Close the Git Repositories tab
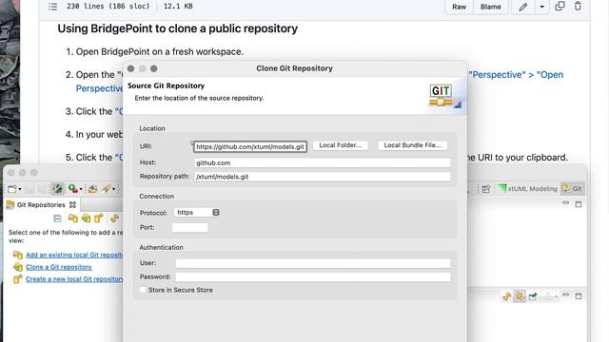The height and width of the screenshot is (342, 609). [x=72, y=205]
